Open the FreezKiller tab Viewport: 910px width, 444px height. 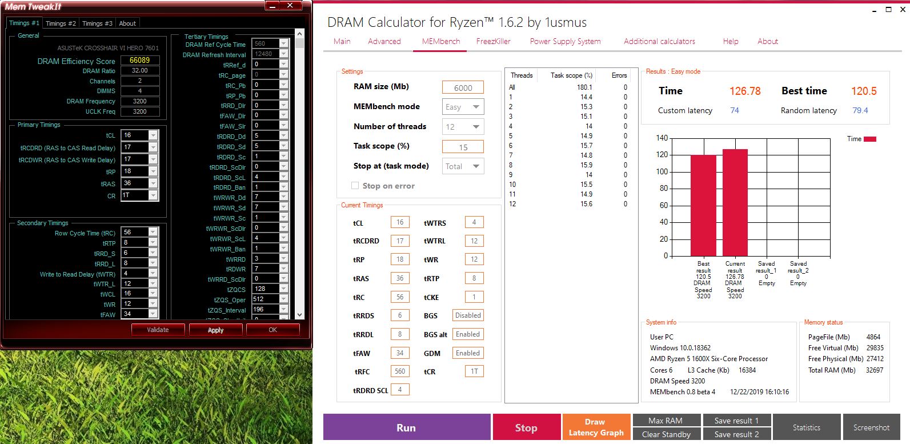coord(494,41)
